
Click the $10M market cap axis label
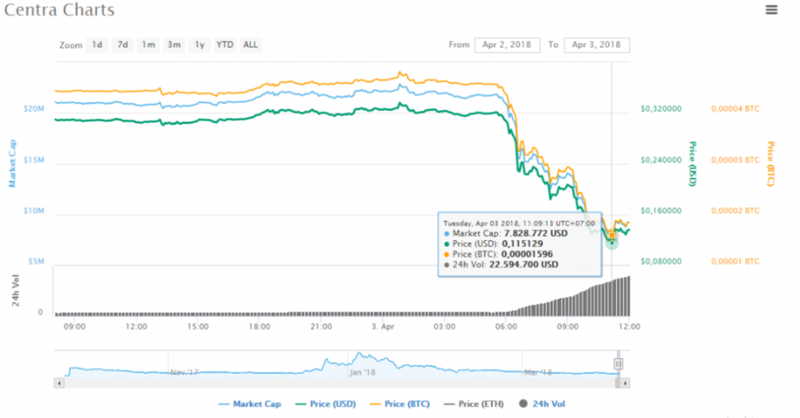pos(34,210)
